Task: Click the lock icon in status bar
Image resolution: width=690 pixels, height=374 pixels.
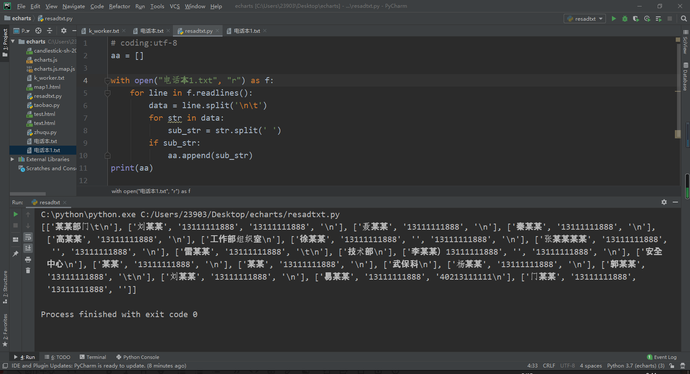Action: coord(672,366)
